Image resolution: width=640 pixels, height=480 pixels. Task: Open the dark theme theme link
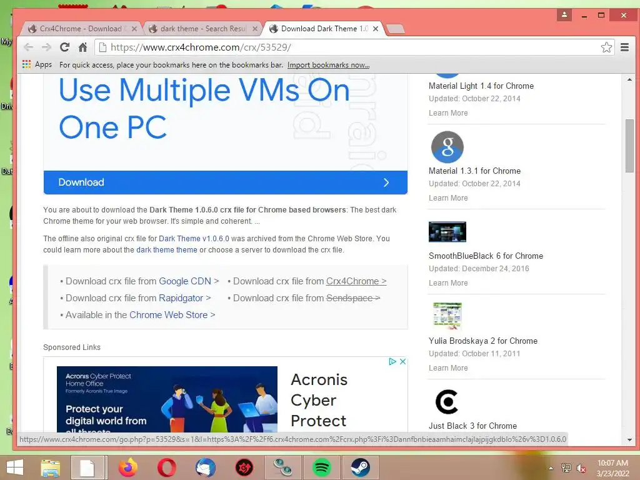(166, 250)
